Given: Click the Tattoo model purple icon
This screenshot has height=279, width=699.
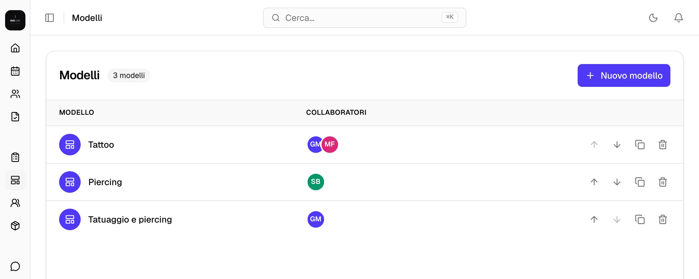Looking at the screenshot, I should [x=70, y=145].
